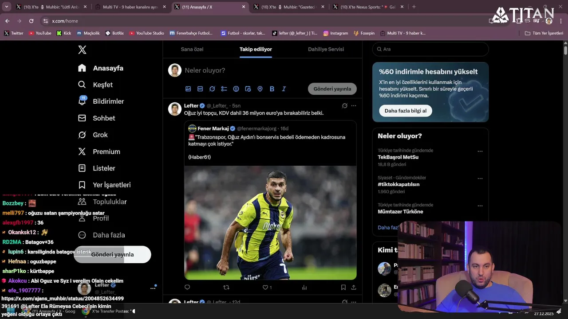Reply to Lefter's Oğuz post
This screenshot has width=568, height=319.
(x=187, y=288)
